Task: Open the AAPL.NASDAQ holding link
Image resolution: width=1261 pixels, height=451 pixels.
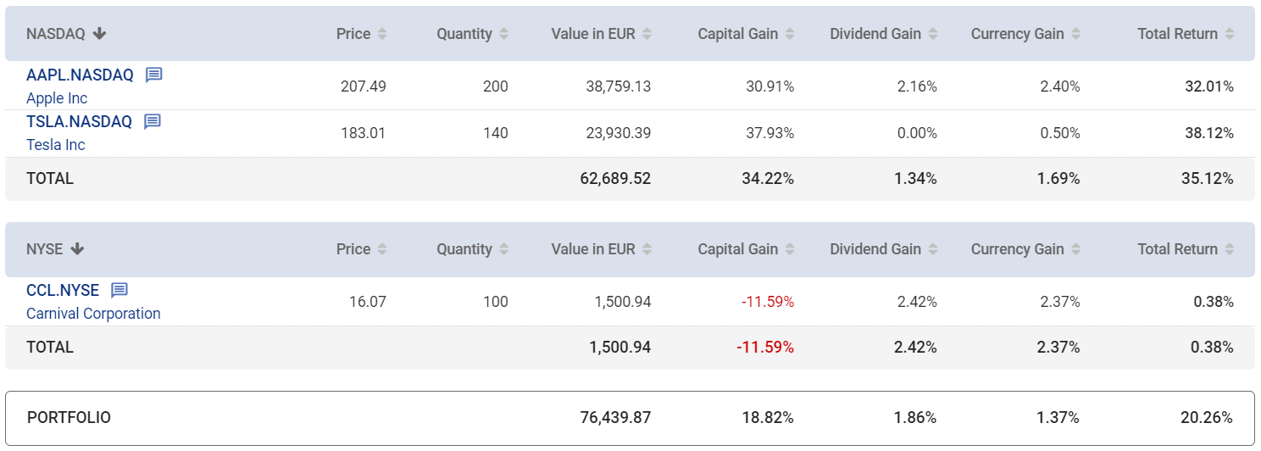Action: tap(80, 75)
